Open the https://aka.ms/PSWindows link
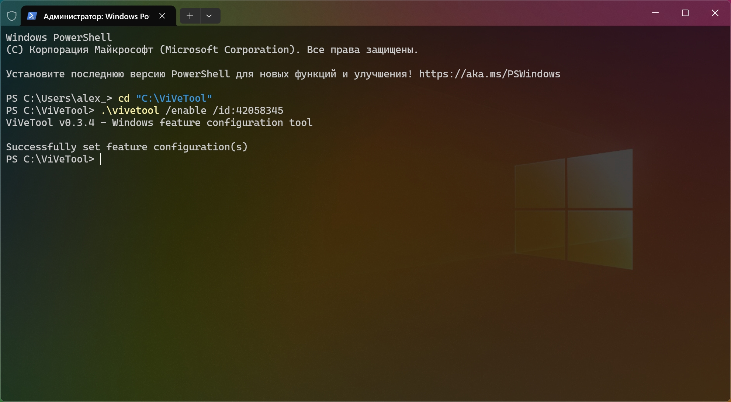731x402 pixels. (x=489, y=74)
